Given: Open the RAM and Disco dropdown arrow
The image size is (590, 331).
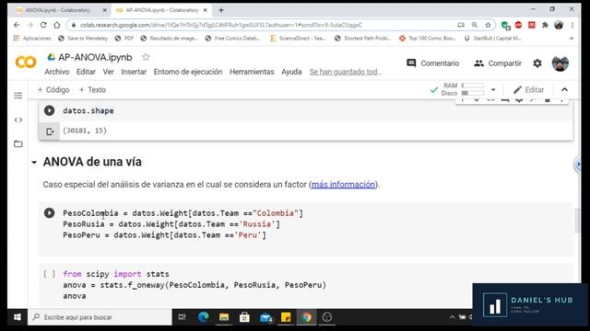Looking at the screenshot, I should pyautogui.click(x=493, y=90).
